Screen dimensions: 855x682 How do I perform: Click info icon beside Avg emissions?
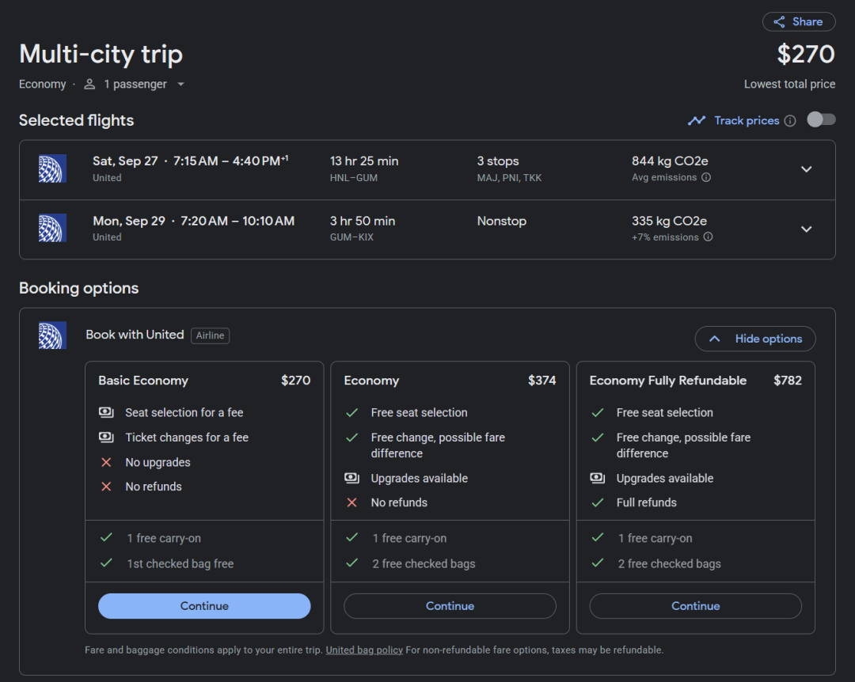coord(706,177)
